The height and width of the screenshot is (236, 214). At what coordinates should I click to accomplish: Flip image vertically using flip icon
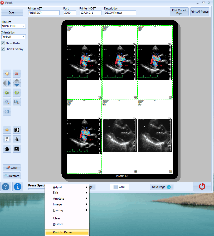click(17, 83)
